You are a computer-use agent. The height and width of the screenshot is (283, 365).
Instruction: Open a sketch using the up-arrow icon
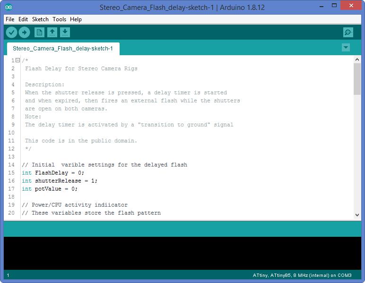tap(52, 32)
